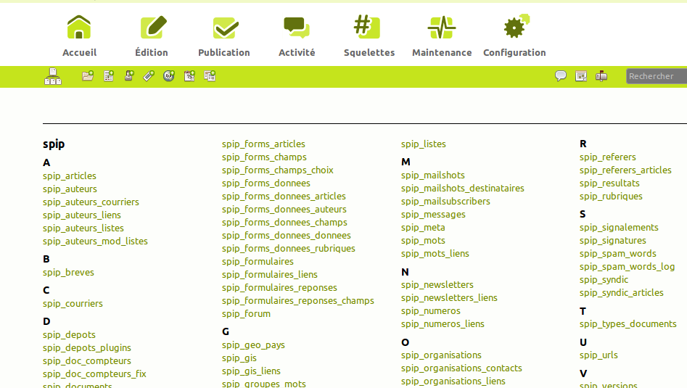Open the spip_gis table link
Image resolution: width=687 pixels, height=388 pixels.
tap(239, 358)
